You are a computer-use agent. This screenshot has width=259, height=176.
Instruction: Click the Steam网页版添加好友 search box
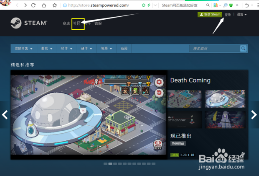[180, 5]
